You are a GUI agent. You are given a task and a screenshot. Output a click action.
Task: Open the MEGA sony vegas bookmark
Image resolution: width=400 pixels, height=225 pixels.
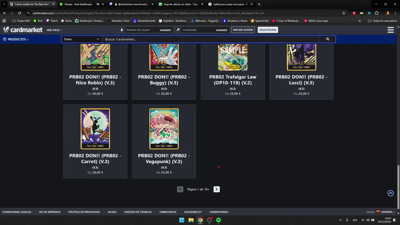tap(316, 21)
